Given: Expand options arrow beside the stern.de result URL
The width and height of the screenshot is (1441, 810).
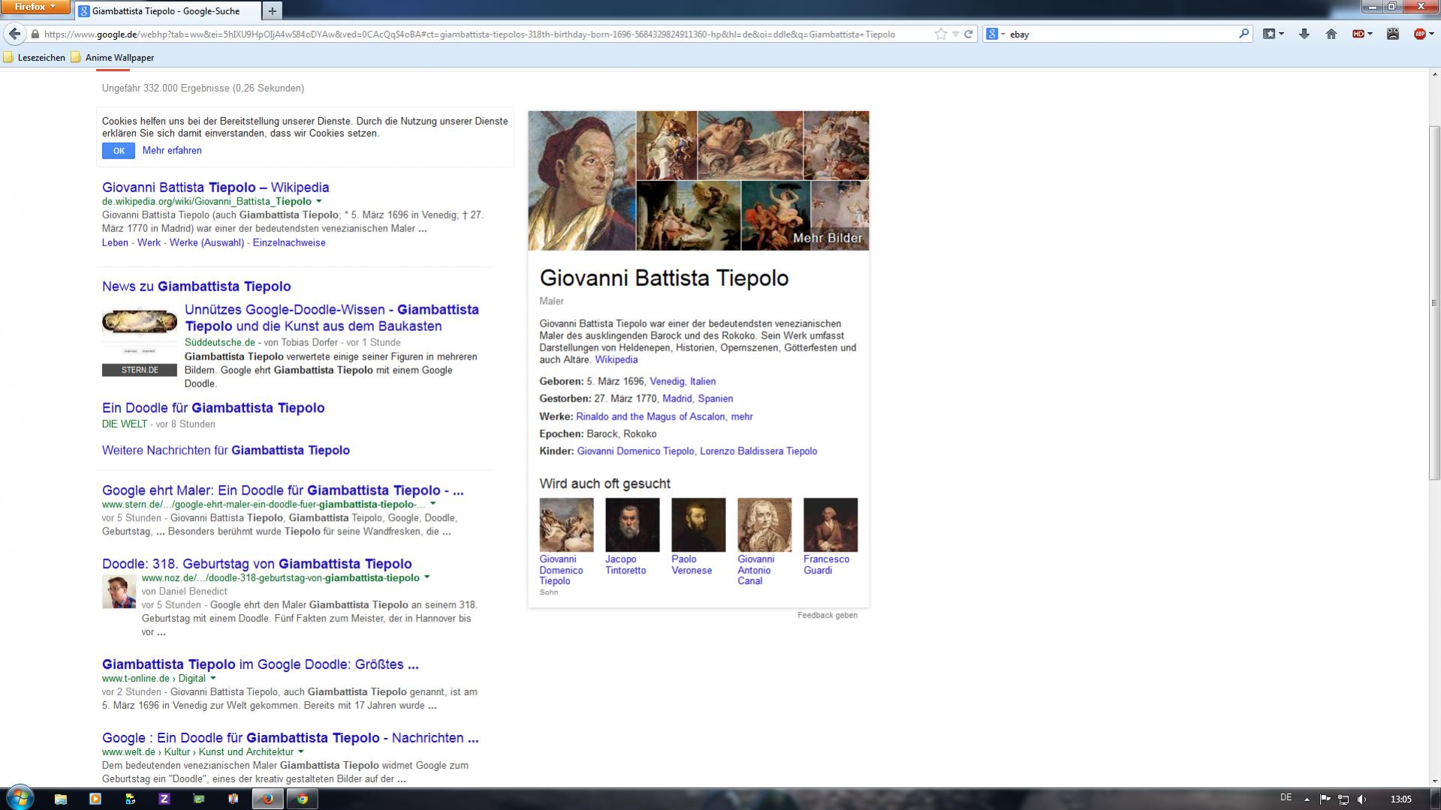Looking at the screenshot, I should pos(433,504).
